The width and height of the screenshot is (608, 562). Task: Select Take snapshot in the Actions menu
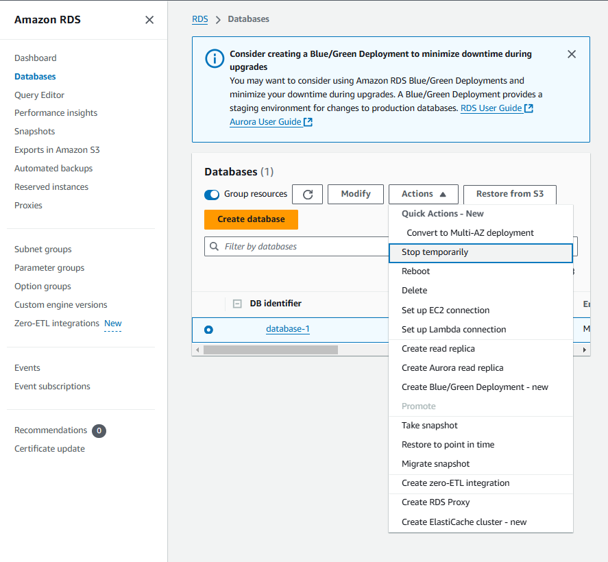tap(429, 426)
